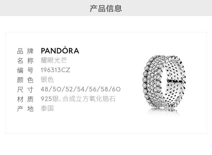This screenshot has width=212, height=155.
Task: Click the crown above the PANDORA O
Action: [65, 47]
